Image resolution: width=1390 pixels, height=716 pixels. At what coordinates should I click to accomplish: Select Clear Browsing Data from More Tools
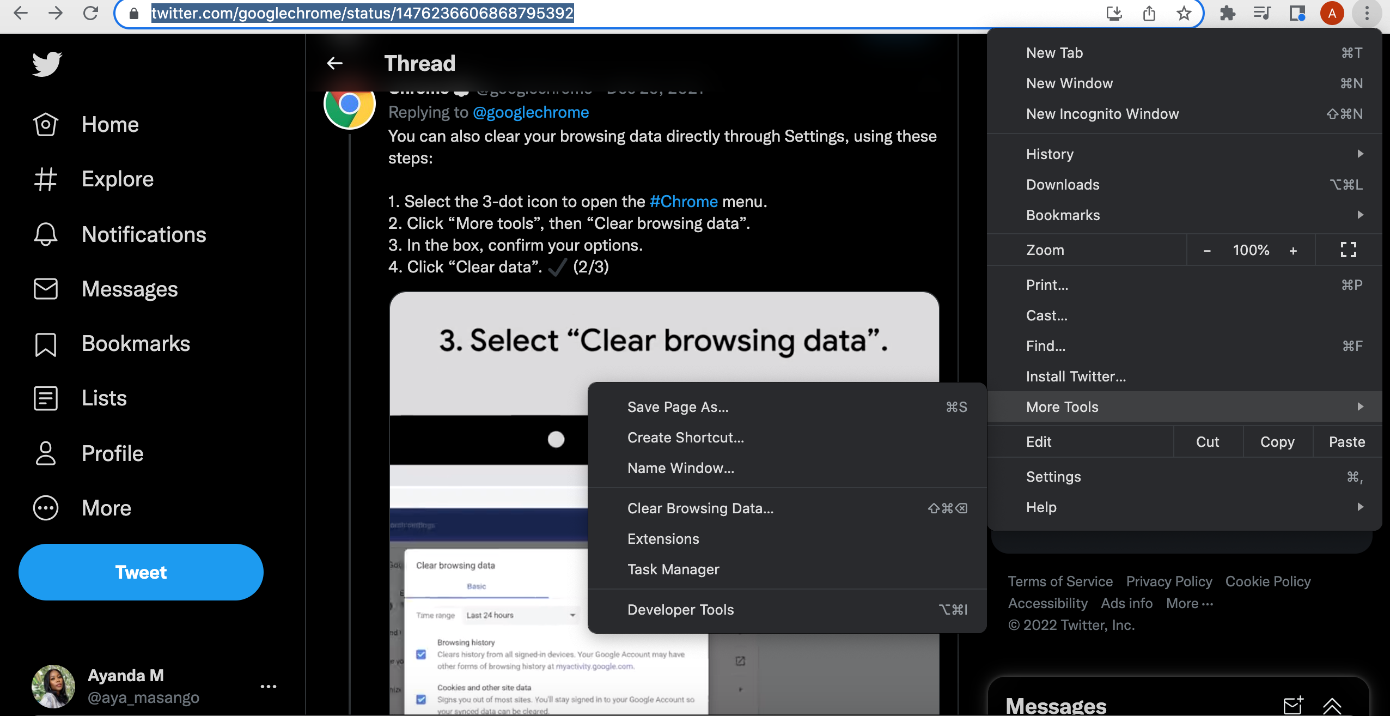coord(699,508)
